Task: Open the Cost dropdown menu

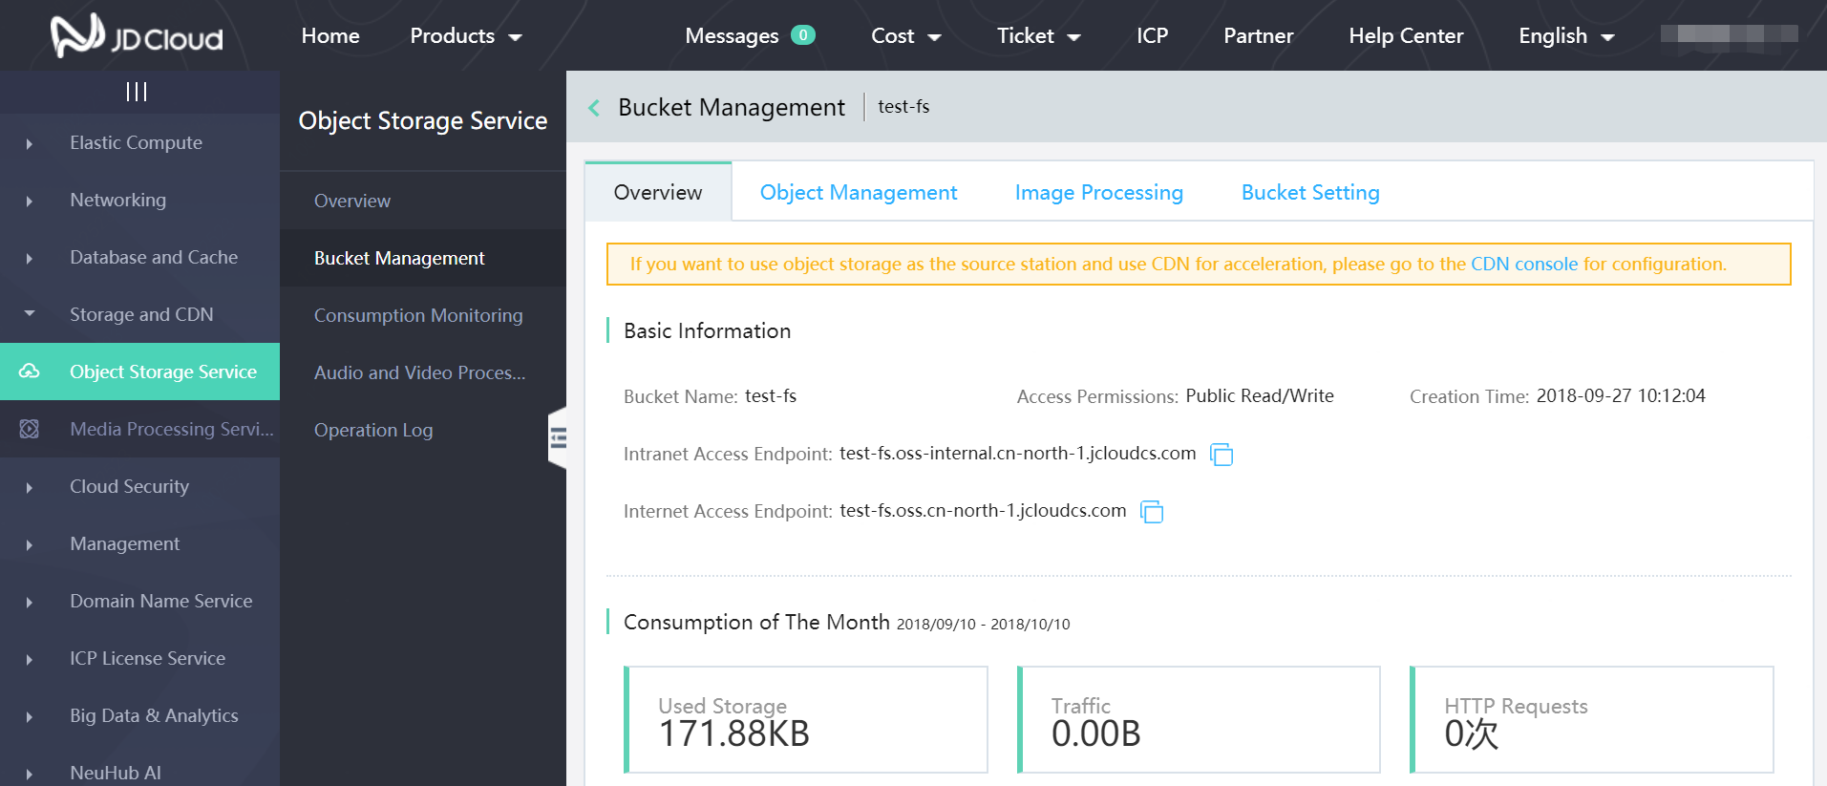Action: click(906, 36)
